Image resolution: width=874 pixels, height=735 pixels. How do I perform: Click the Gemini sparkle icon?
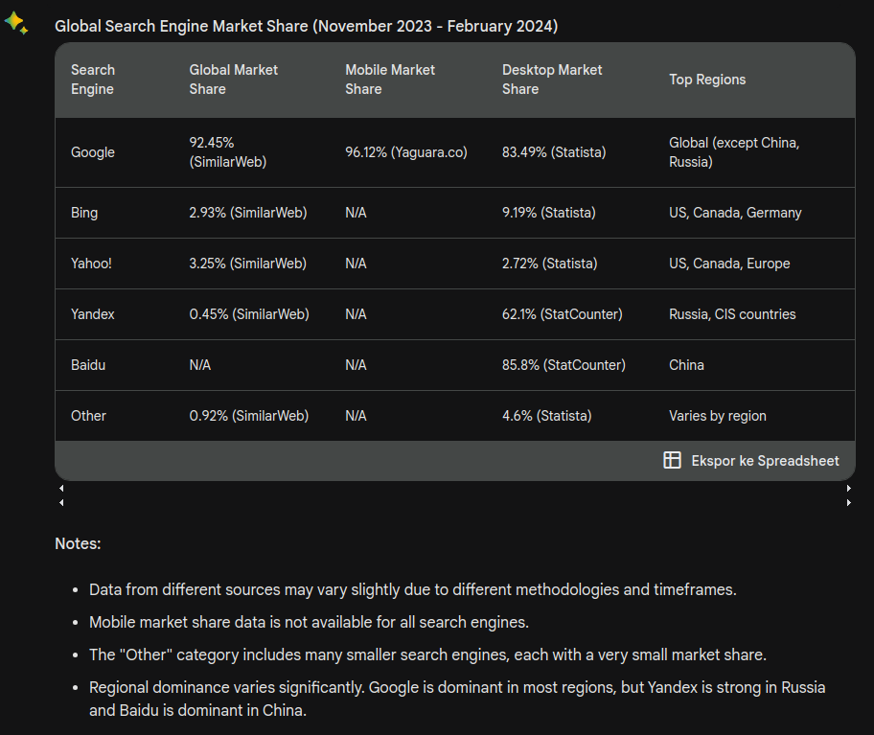16,23
